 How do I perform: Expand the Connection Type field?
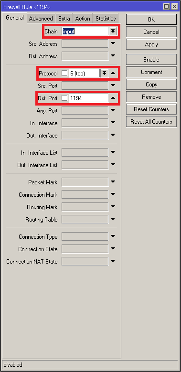tap(113, 236)
